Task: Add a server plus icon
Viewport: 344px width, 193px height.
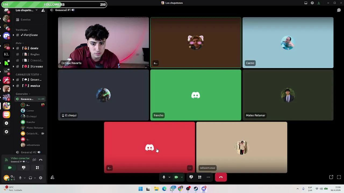Action: click(6, 123)
